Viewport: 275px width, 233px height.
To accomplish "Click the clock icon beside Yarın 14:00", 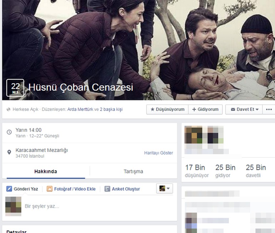I will pyautogui.click(x=9, y=132).
